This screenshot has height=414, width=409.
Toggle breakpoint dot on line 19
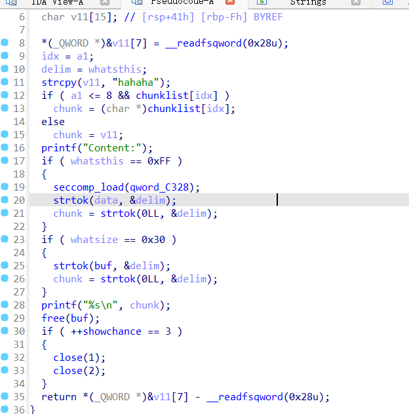coord(5,187)
